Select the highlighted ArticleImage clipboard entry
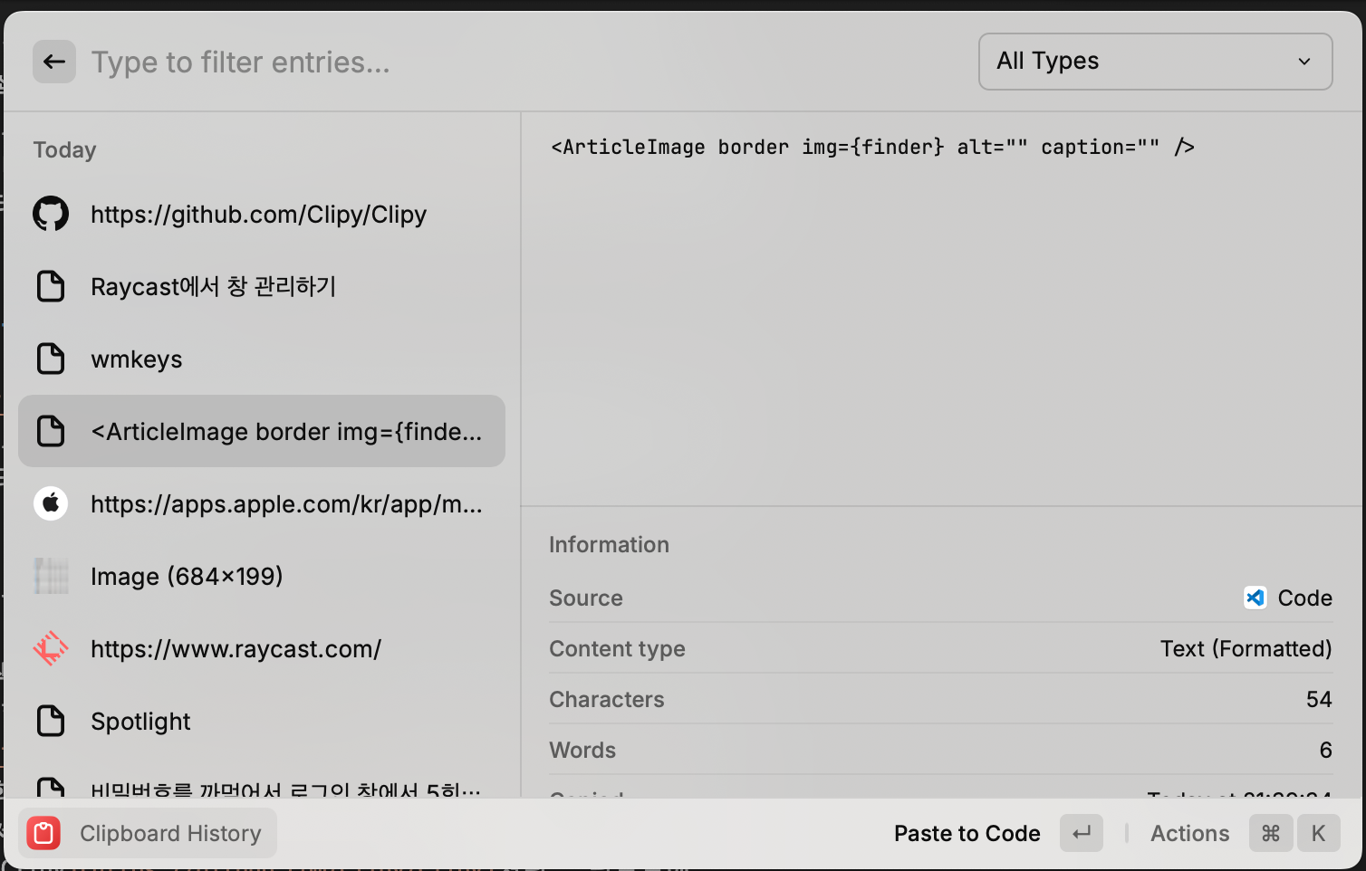 pos(262,431)
